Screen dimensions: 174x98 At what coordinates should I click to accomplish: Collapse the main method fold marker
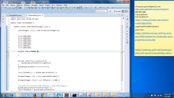tap(10, 27)
